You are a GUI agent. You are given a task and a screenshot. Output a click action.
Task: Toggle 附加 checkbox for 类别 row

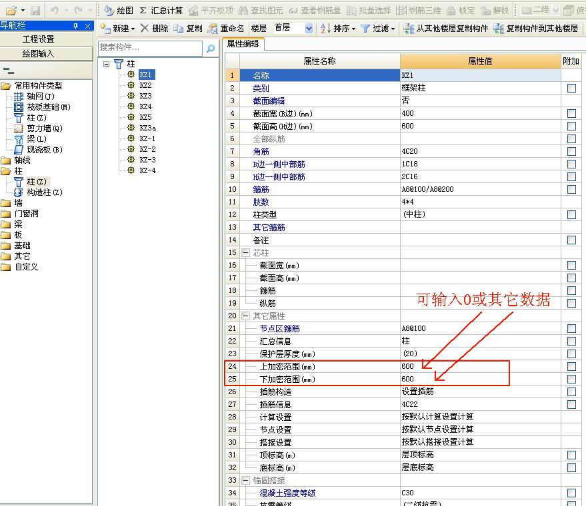click(x=571, y=88)
